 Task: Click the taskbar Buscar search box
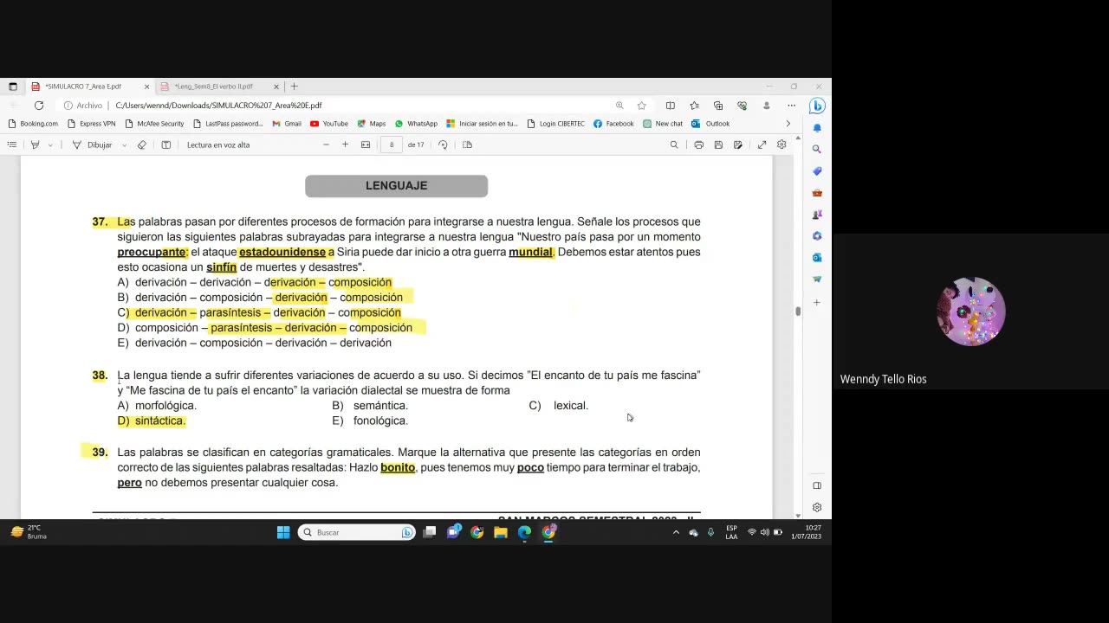pyautogui.click(x=356, y=532)
